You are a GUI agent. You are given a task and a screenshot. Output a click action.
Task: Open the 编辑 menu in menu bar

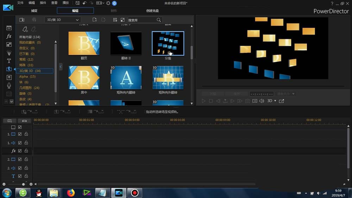click(32, 3)
